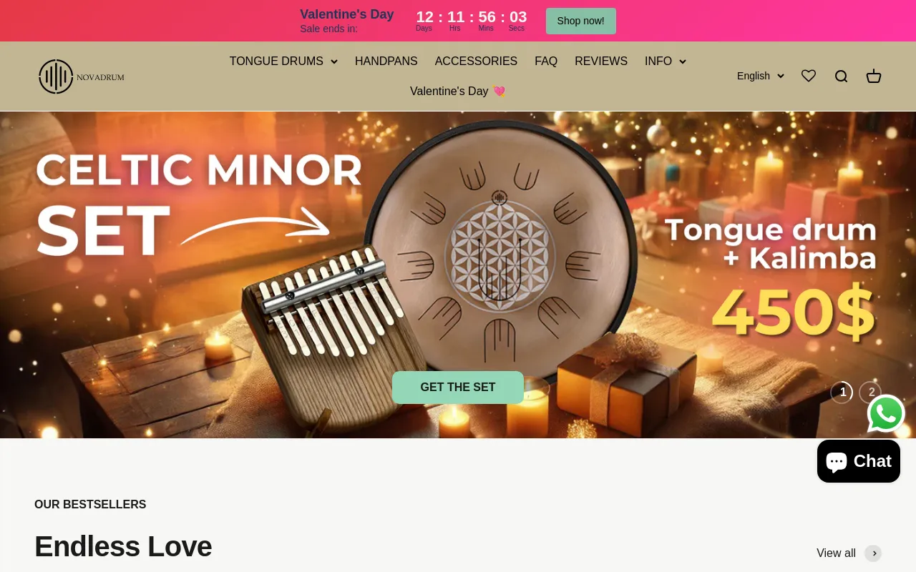
Task: Open the Reviews page
Action: tap(601, 61)
